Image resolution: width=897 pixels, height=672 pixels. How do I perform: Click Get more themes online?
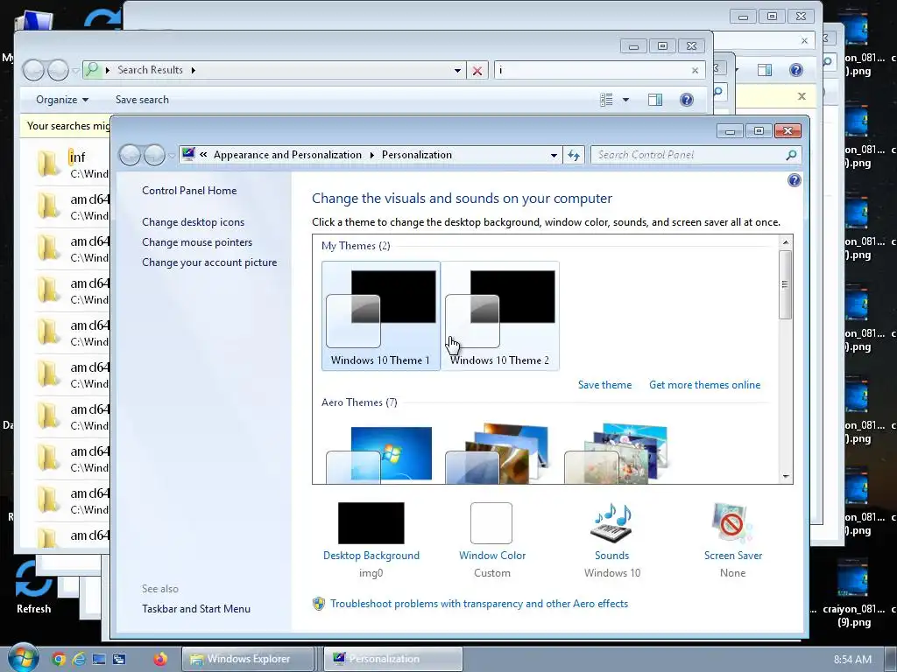click(x=705, y=385)
